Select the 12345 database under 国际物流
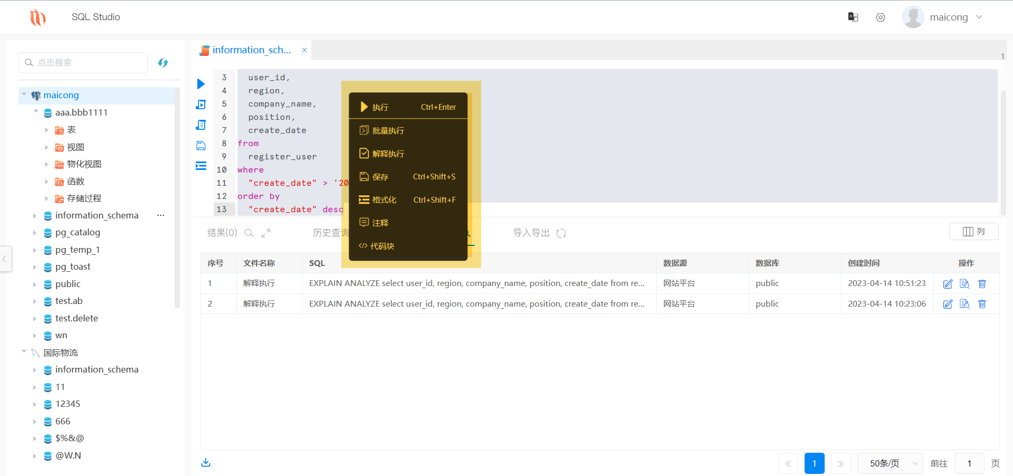The height and width of the screenshot is (476, 1013). click(68, 404)
